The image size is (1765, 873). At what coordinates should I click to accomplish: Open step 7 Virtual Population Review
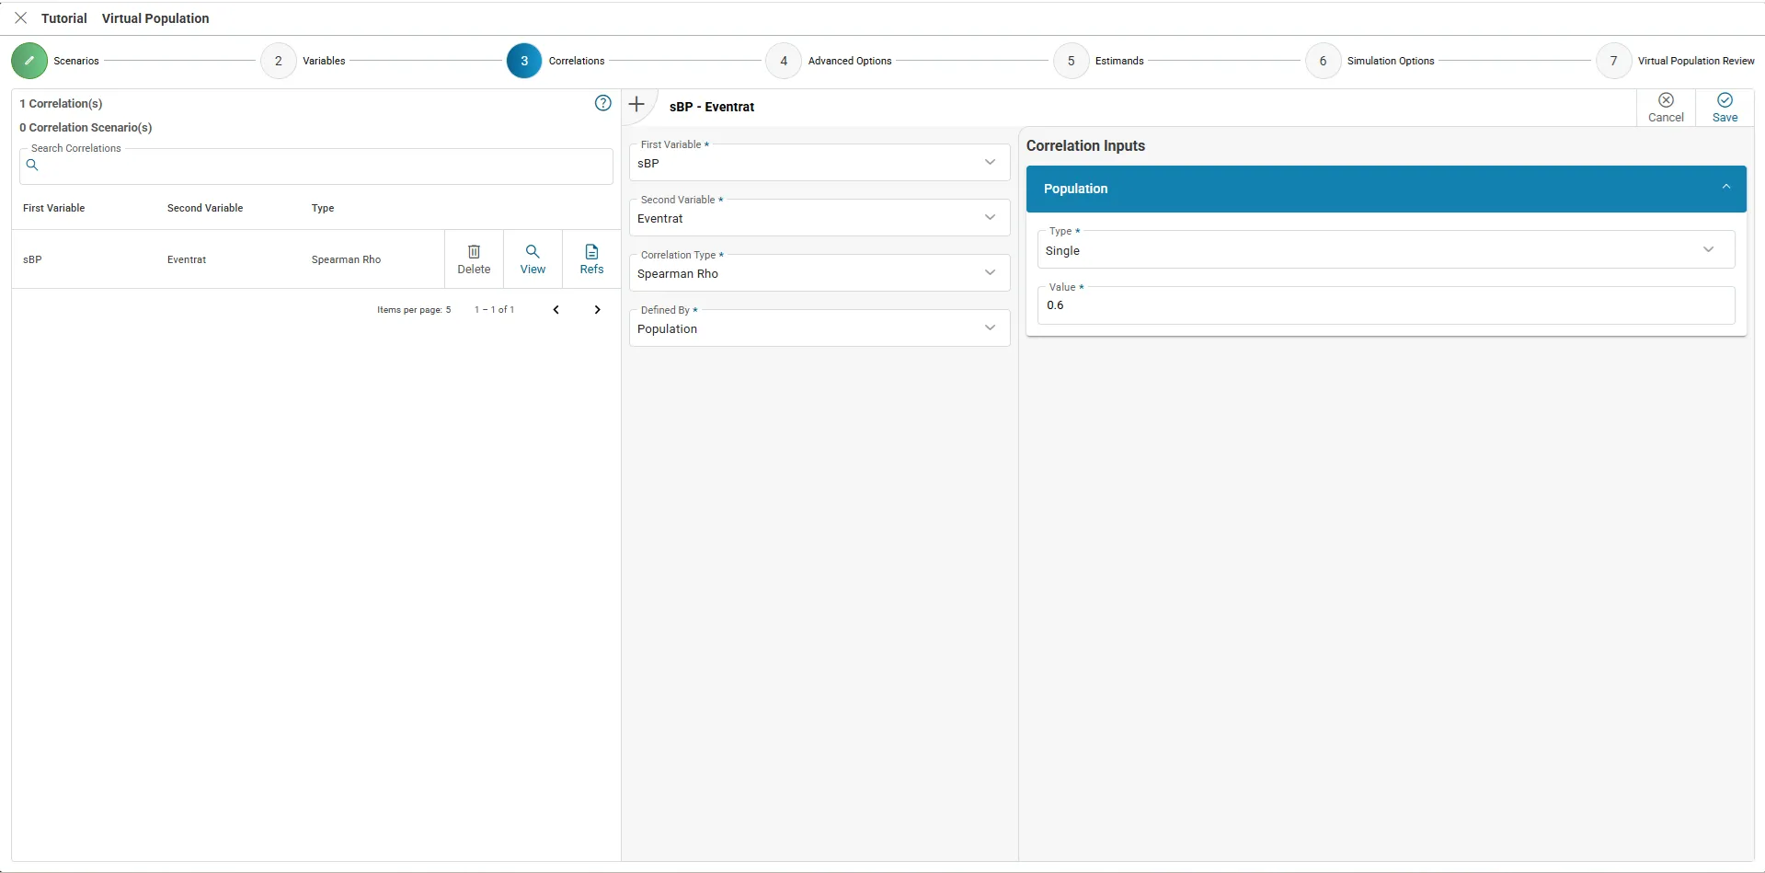(1613, 61)
